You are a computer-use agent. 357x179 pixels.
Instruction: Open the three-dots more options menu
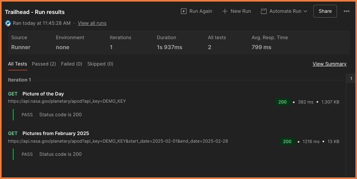point(346,11)
